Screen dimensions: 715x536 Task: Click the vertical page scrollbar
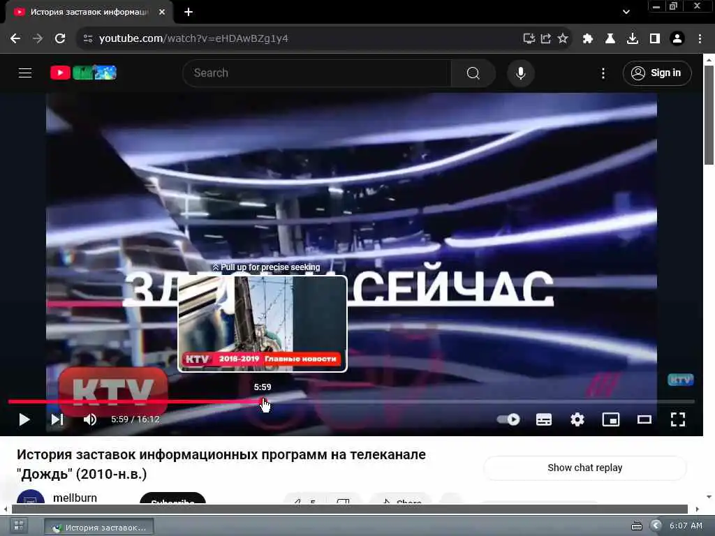tap(709, 115)
